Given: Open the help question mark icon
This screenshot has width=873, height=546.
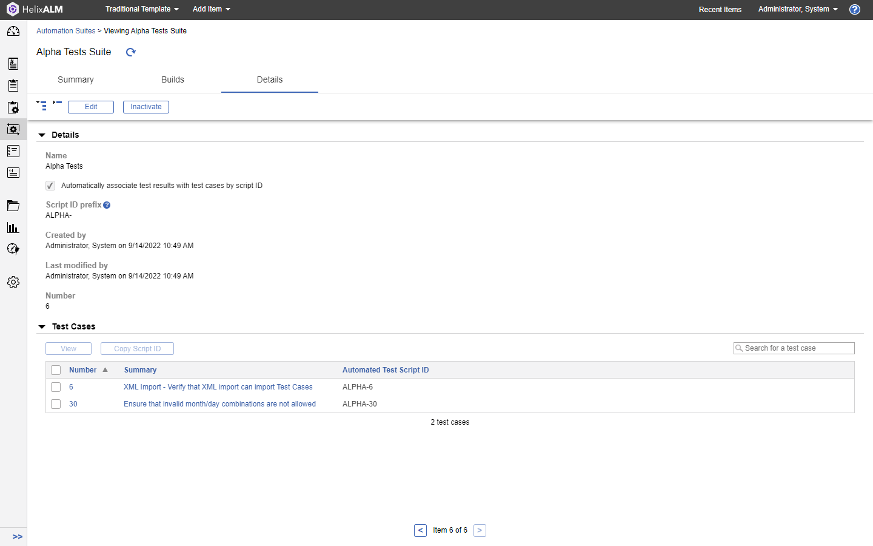Looking at the screenshot, I should point(855,9).
